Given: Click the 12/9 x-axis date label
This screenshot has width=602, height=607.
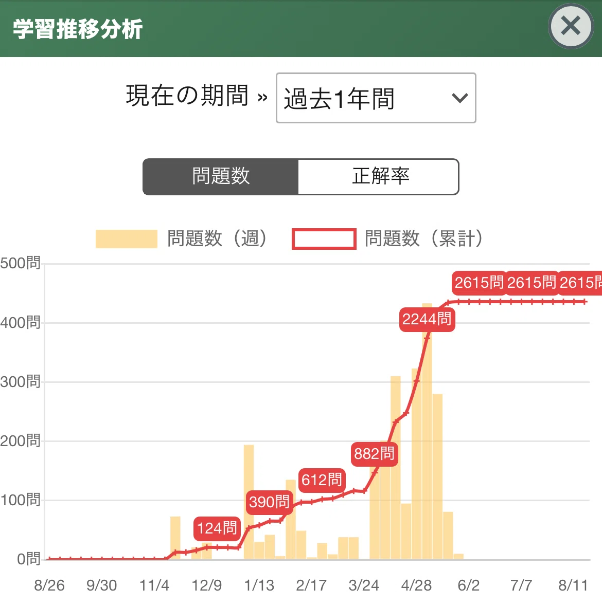Looking at the screenshot, I should (x=207, y=585).
